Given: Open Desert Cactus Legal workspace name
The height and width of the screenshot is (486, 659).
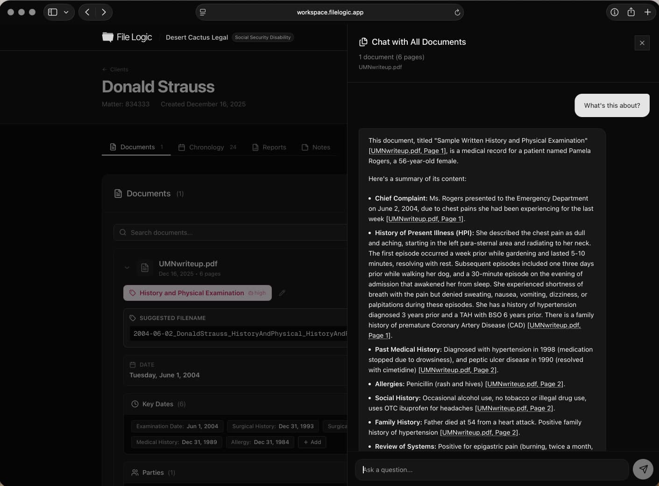Looking at the screenshot, I should pyautogui.click(x=197, y=37).
